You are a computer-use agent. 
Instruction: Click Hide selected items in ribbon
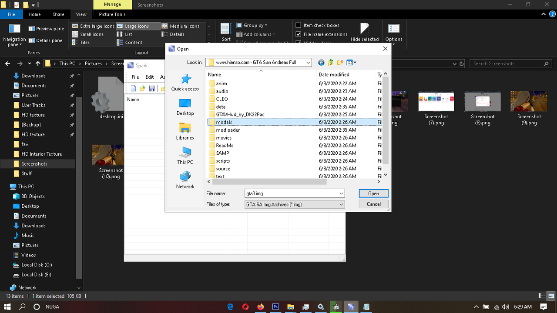(365, 32)
